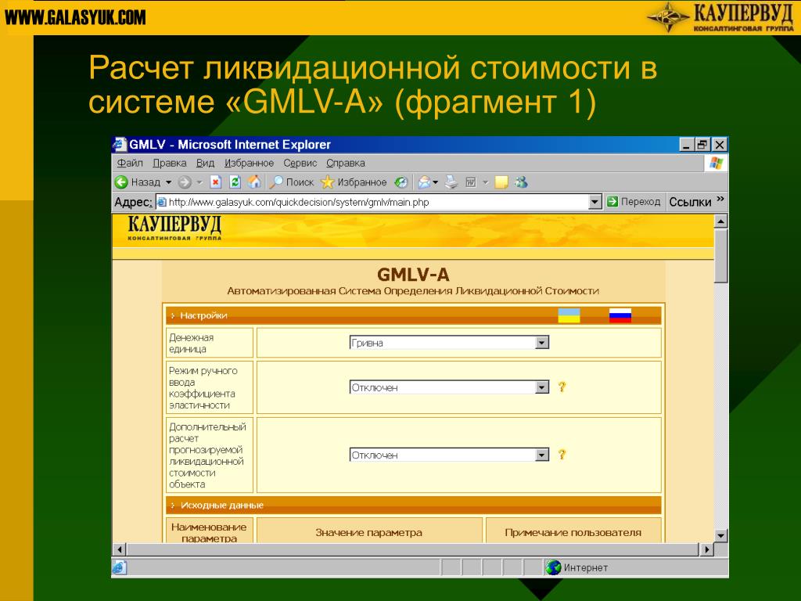Open Discuss yellow note icon

(x=501, y=182)
